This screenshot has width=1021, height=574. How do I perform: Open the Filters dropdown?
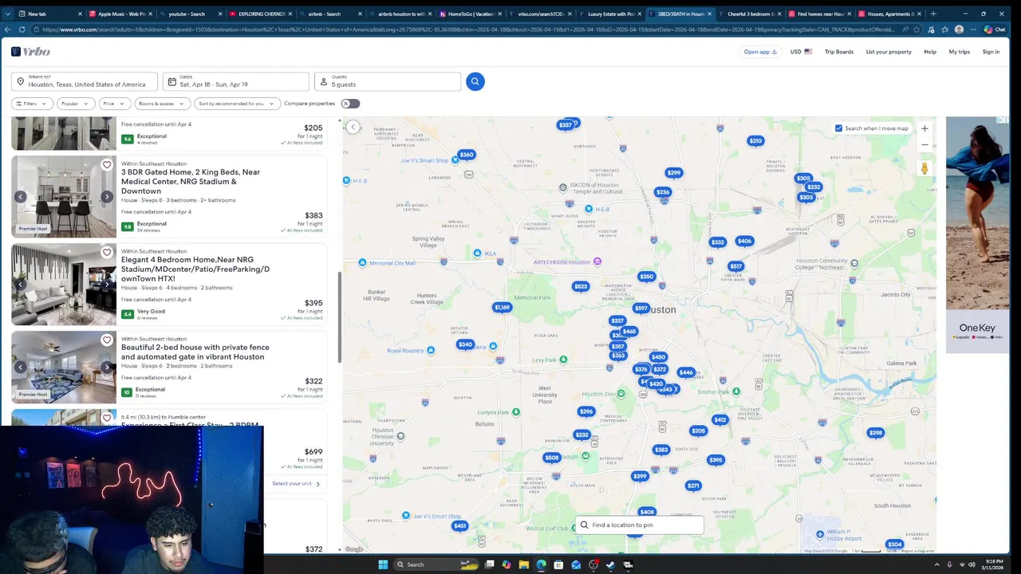32,104
